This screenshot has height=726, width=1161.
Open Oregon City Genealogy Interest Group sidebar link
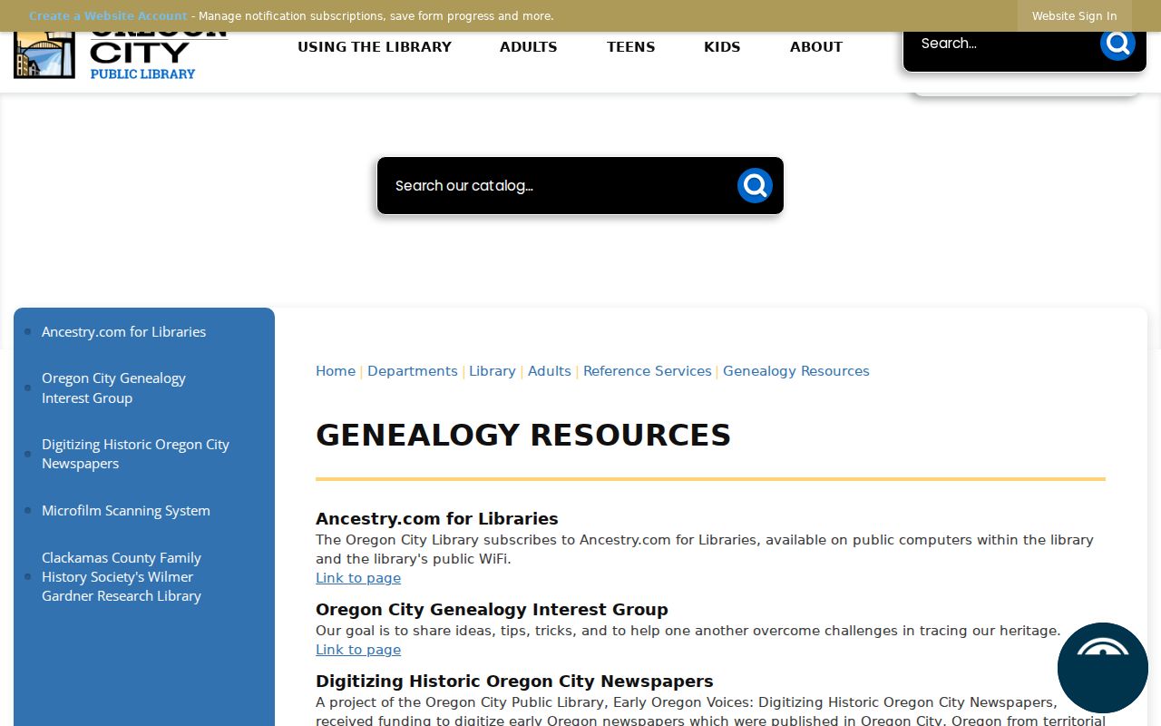pos(113,388)
